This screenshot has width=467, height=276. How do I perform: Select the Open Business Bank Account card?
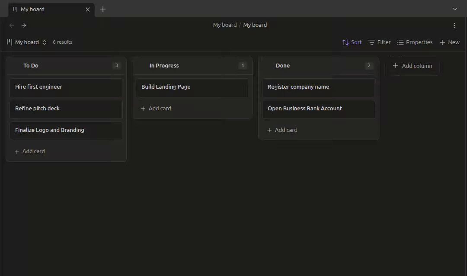click(x=318, y=109)
